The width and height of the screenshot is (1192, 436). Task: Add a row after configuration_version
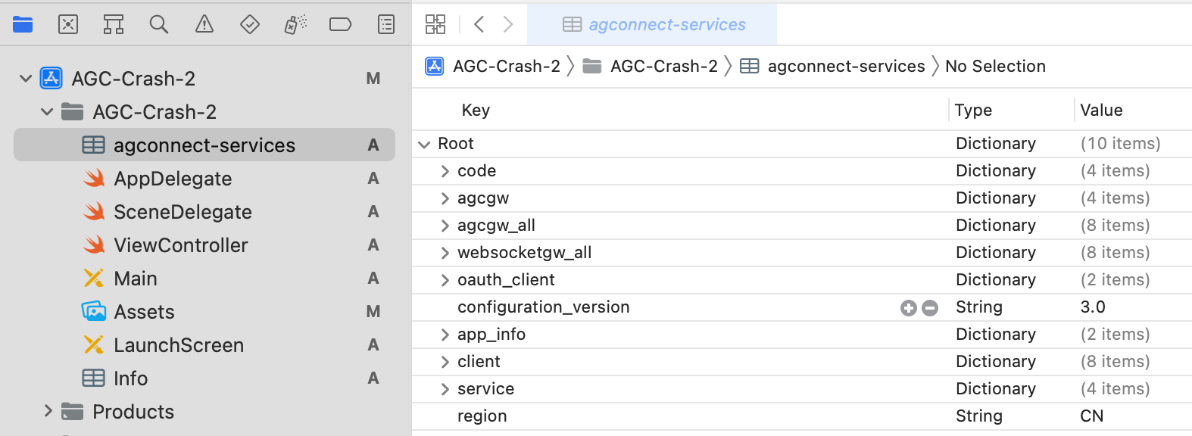pos(908,308)
